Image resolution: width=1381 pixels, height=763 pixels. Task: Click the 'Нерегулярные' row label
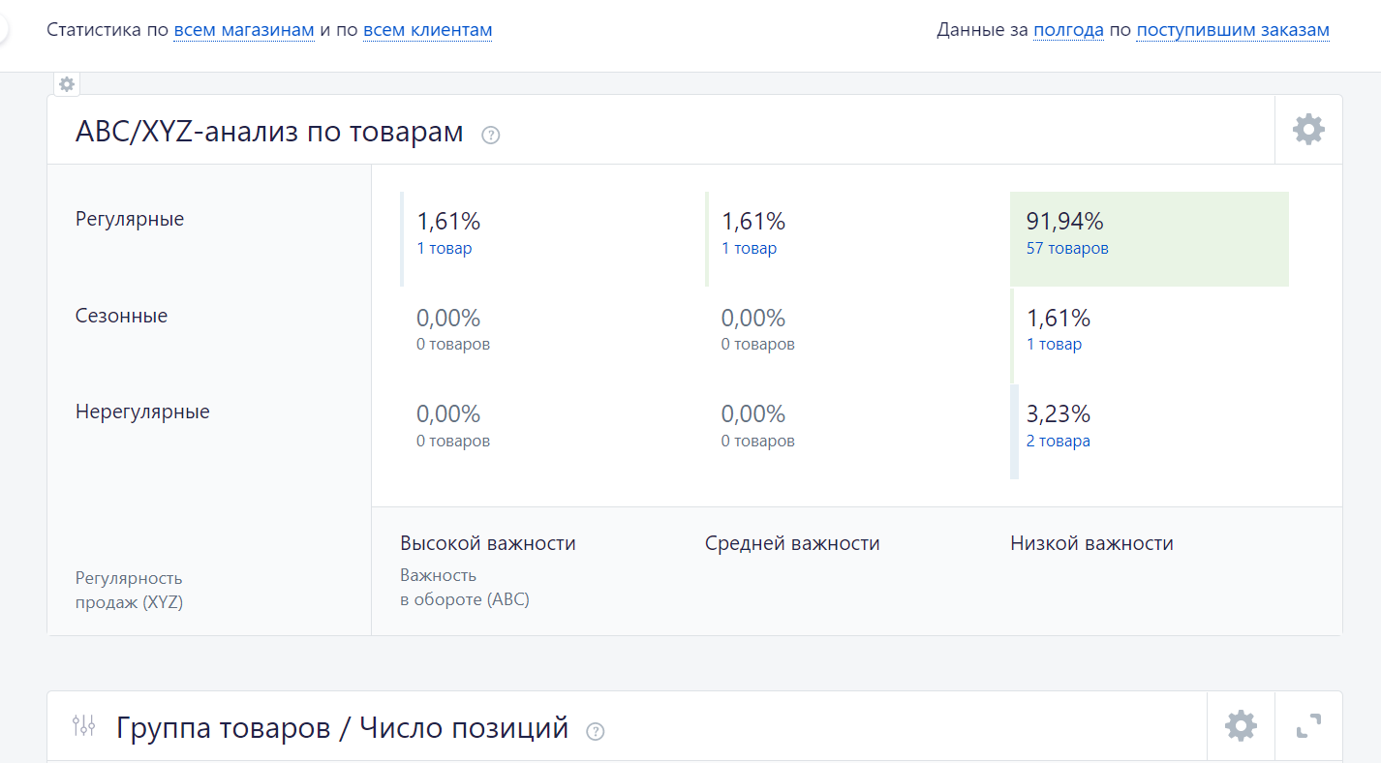click(142, 412)
